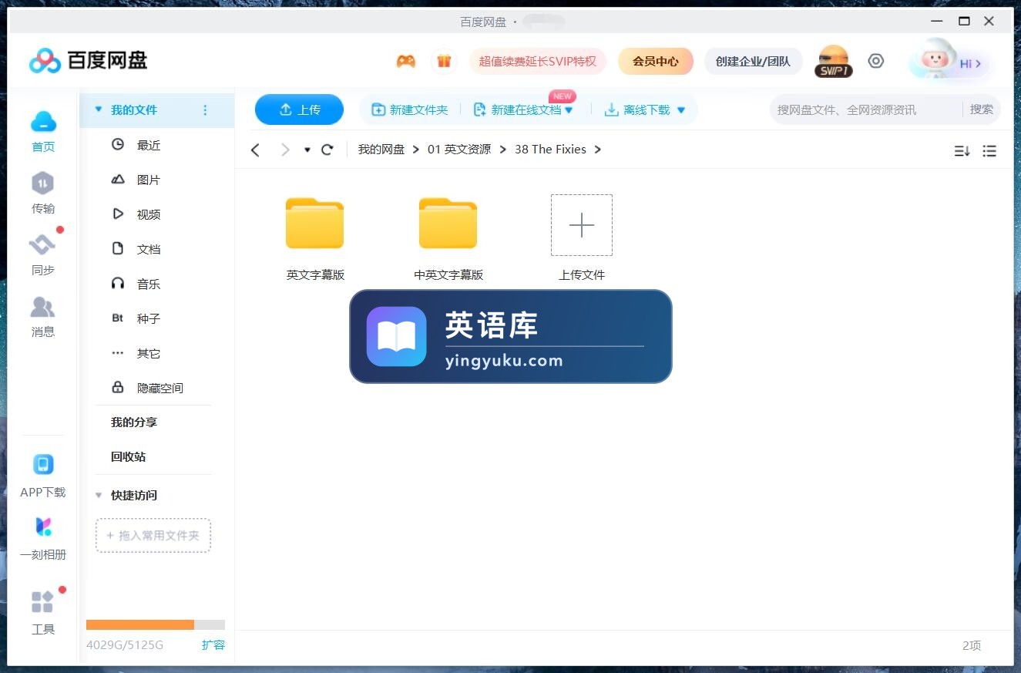Collapse the 我的文件 tree
The image size is (1021, 673).
[98, 110]
